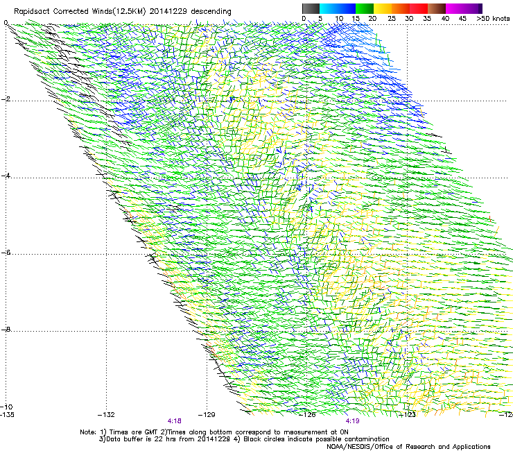The width and height of the screenshot is (513, 451).
Task: Click the magenta-purple 40-50 knots legend band
Action: tap(464, 8)
